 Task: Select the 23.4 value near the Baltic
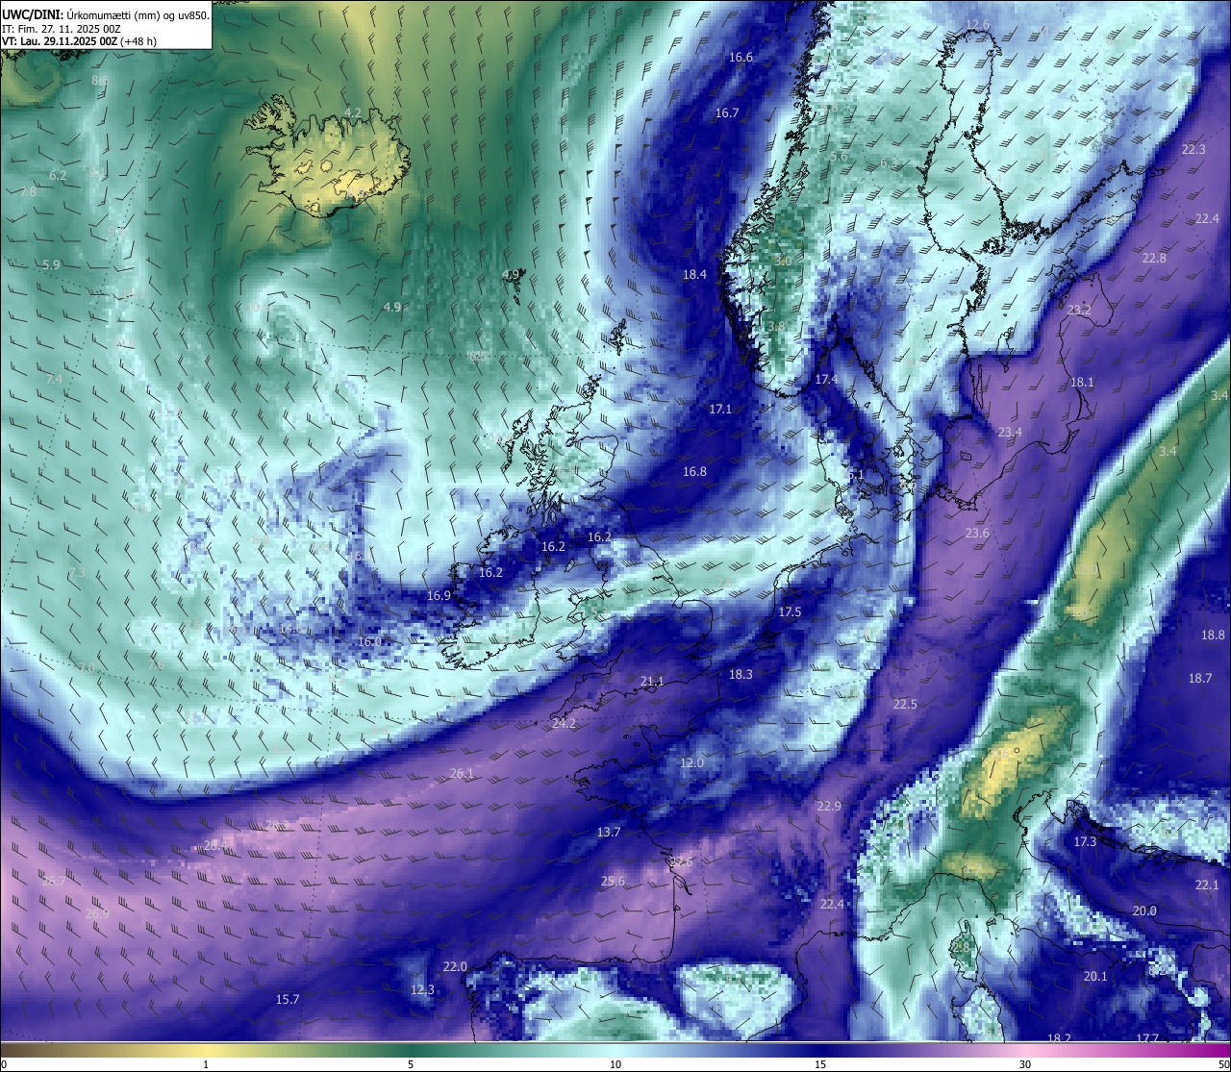1010,434
